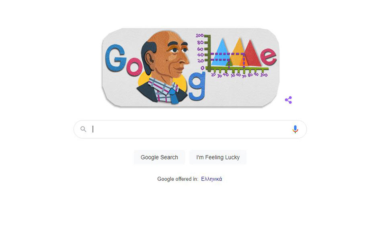Click the "Google offered in:" text
This screenshot has width=386, height=241.
click(177, 179)
